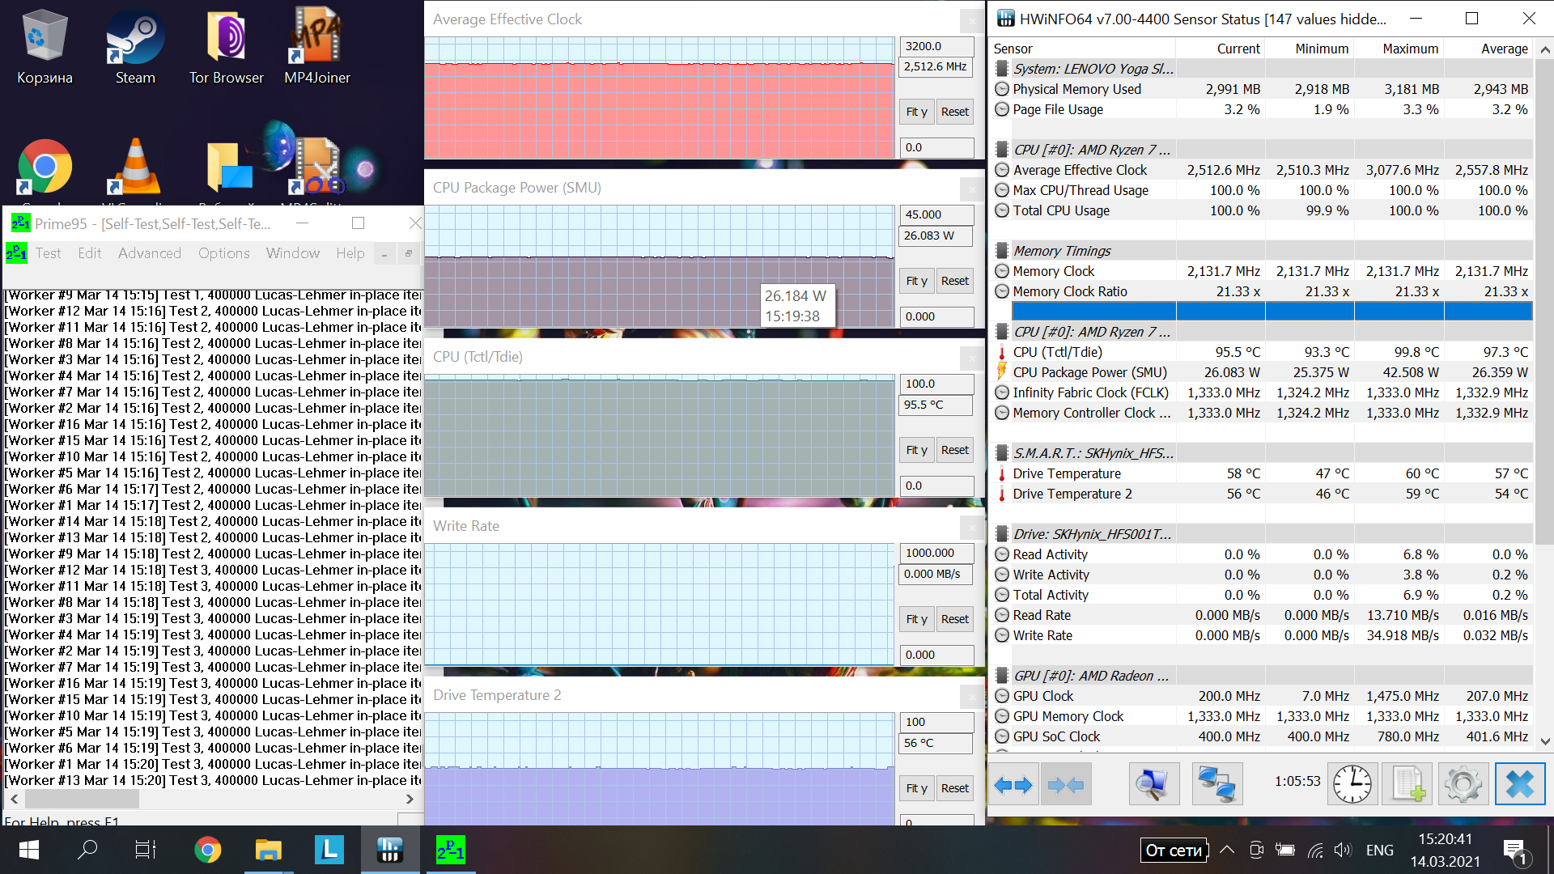Open taskbar Search magnifier
The width and height of the screenshot is (1554, 874).
87,850
